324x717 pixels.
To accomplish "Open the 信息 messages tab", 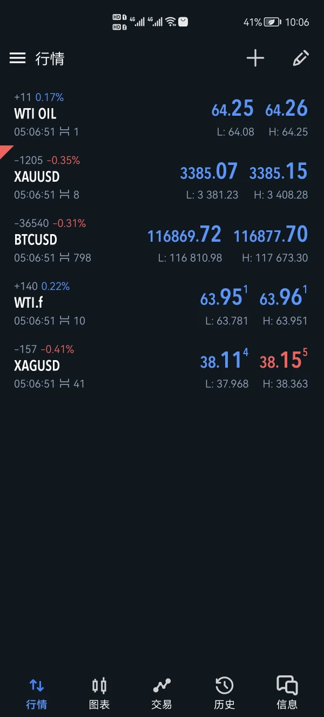I will click(x=287, y=693).
